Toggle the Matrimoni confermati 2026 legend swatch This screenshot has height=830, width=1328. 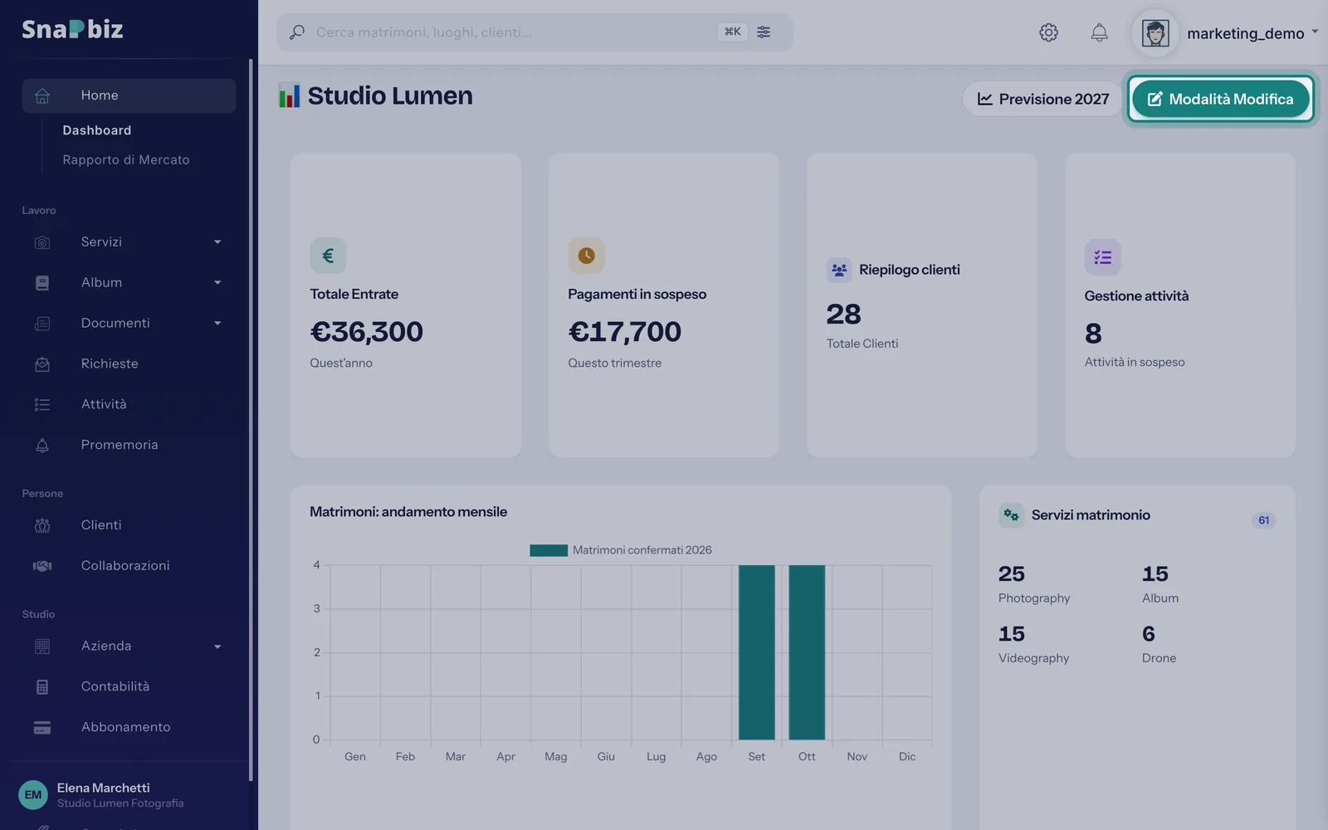click(x=549, y=550)
